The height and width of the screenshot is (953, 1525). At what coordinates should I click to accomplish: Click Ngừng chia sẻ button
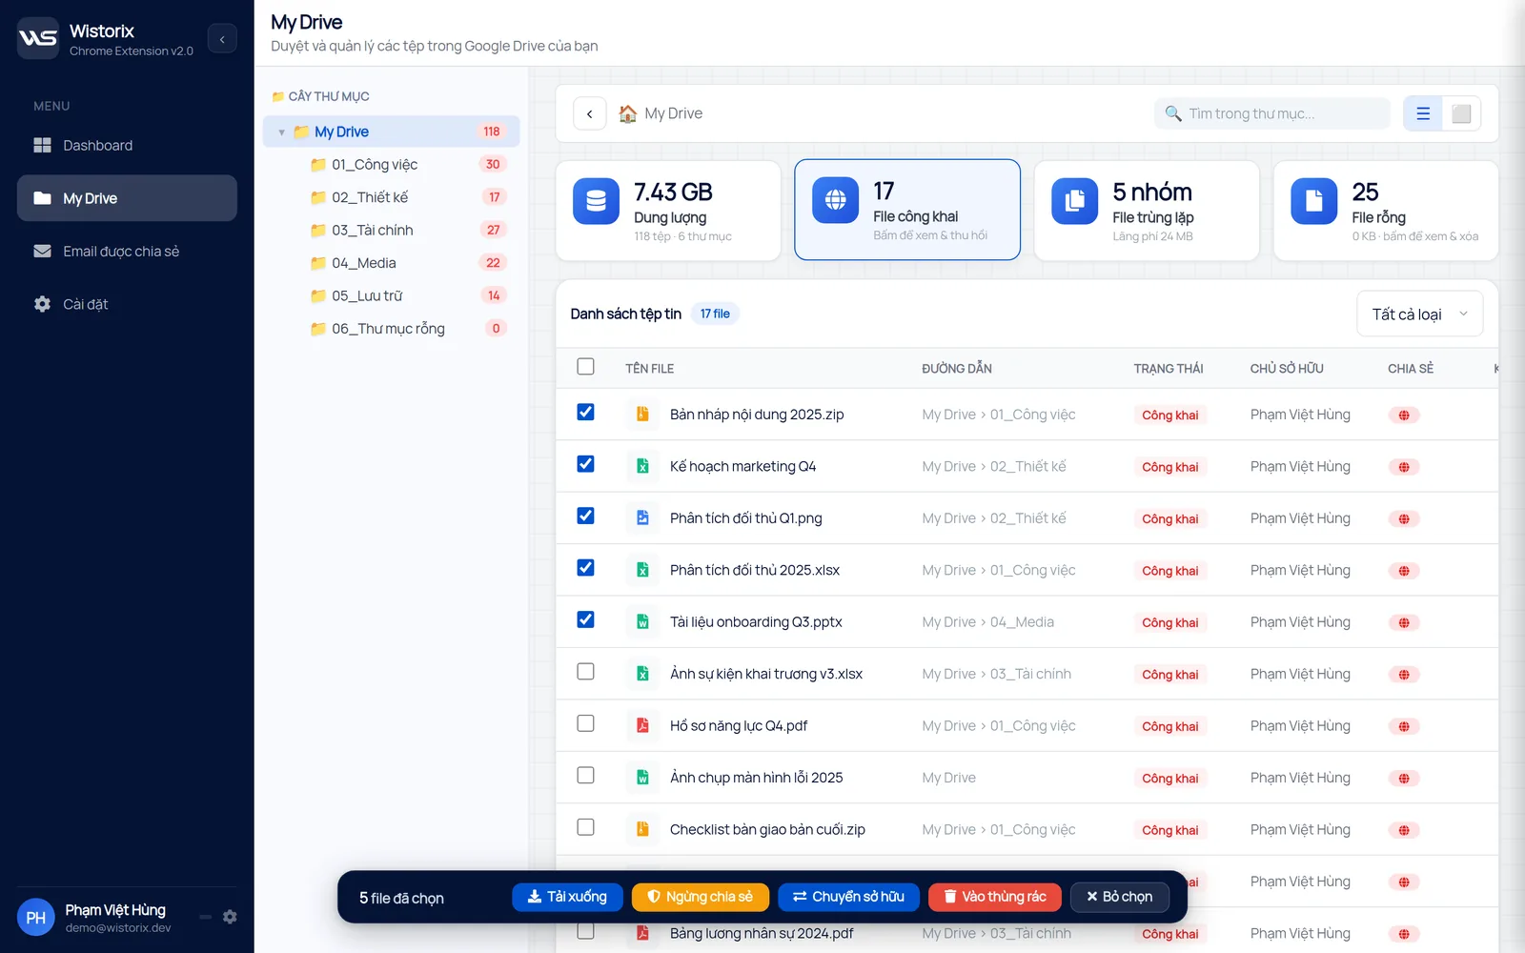[701, 898]
